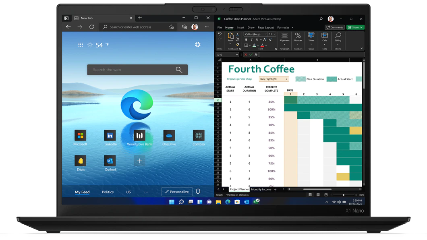427x240 pixels.
Task: Click the Edge Favorites star icon
Action: pos(171,27)
